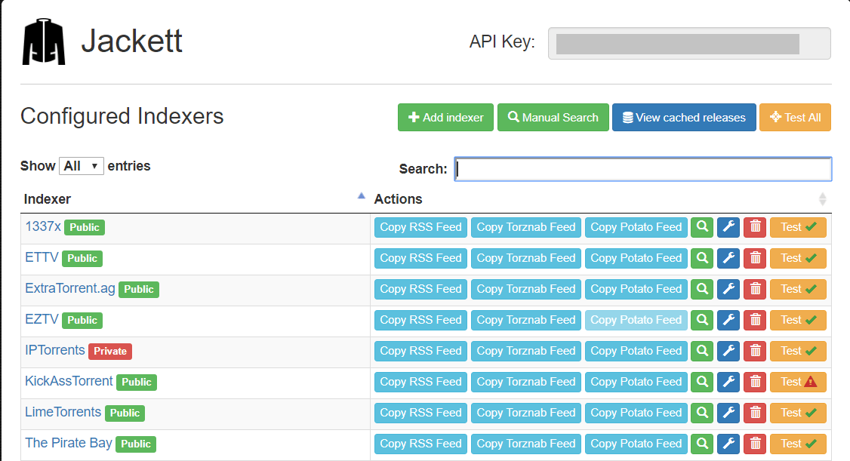Search EZTV indexer magnifier icon
The height and width of the screenshot is (461, 850).
click(x=702, y=320)
